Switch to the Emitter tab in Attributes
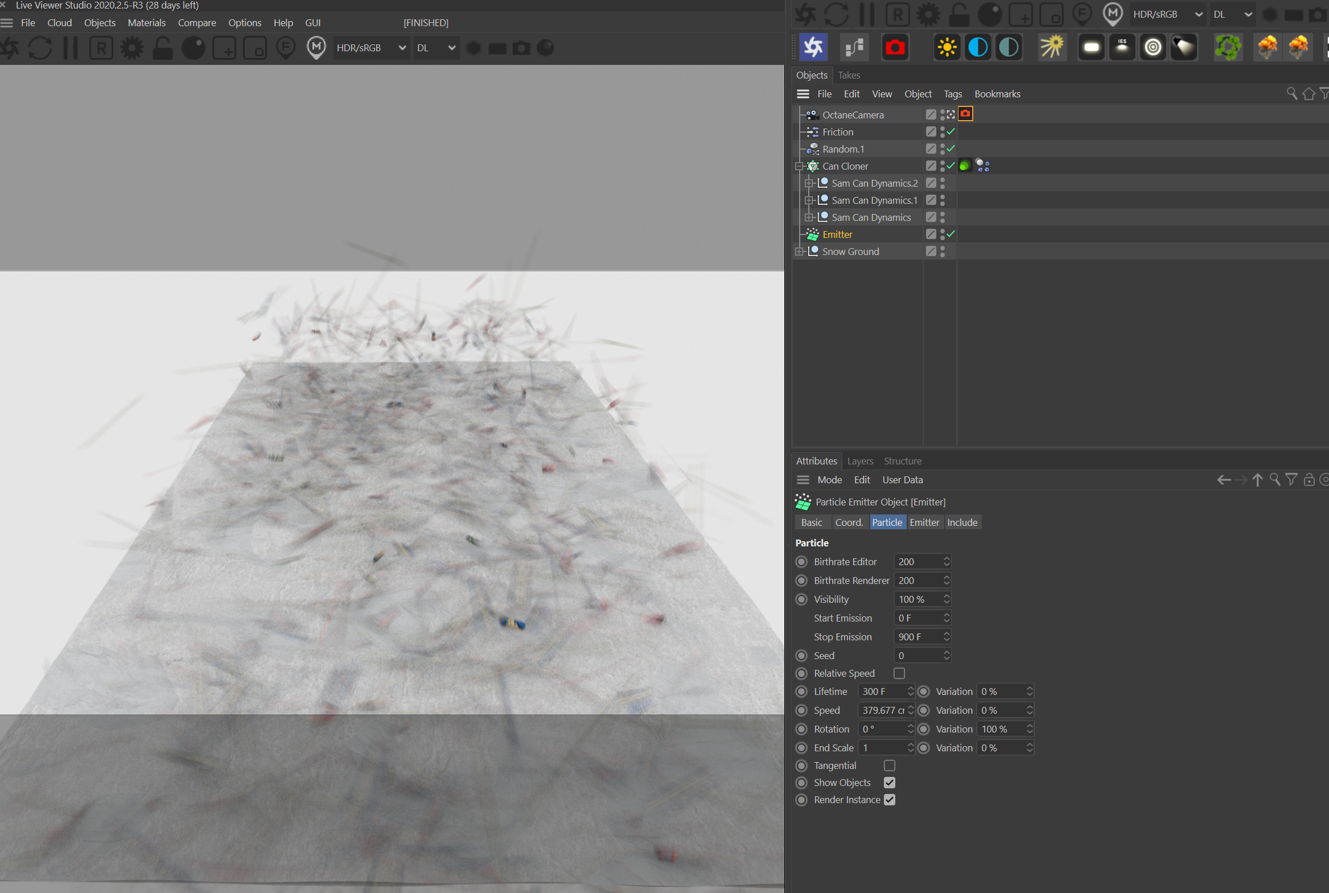Screen dimensions: 1329x893 (x=924, y=522)
